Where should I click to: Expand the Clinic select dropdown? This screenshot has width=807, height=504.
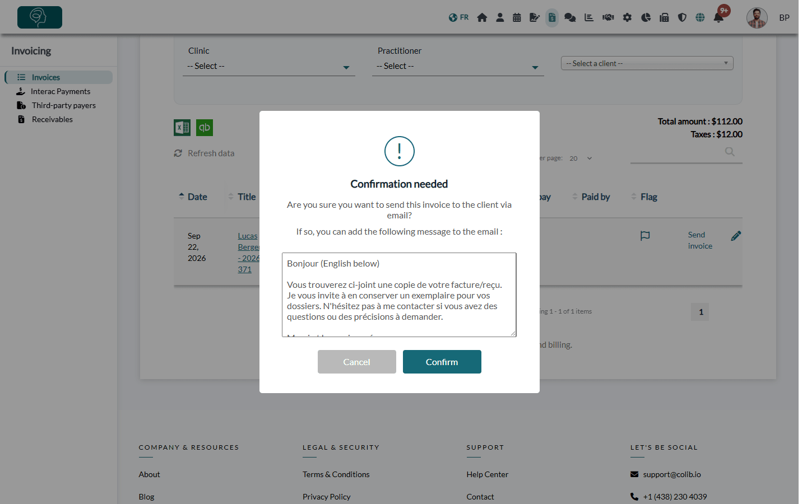coord(269,67)
